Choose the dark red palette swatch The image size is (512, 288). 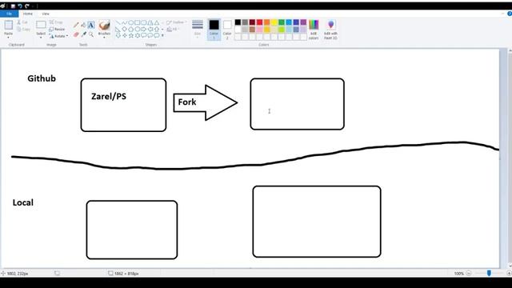point(253,22)
